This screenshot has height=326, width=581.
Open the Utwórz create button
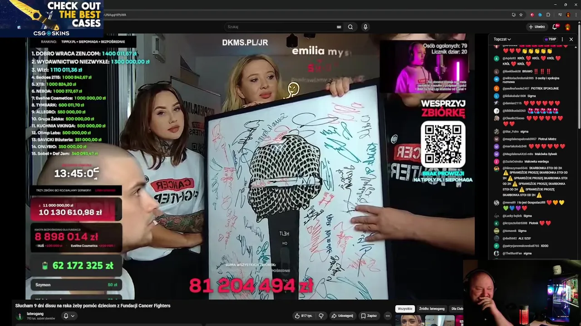point(537,27)
